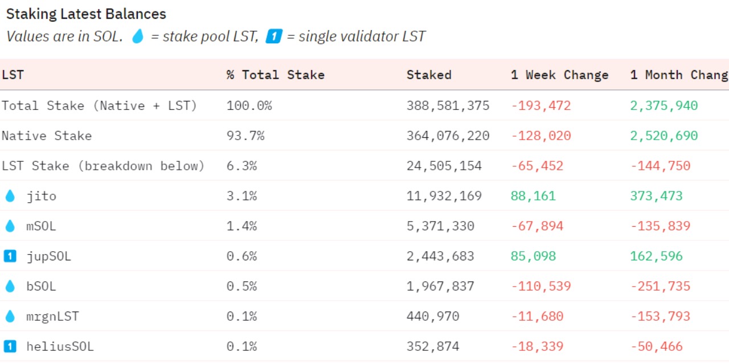Sort by the LST column header

click(x=13, y=75)
